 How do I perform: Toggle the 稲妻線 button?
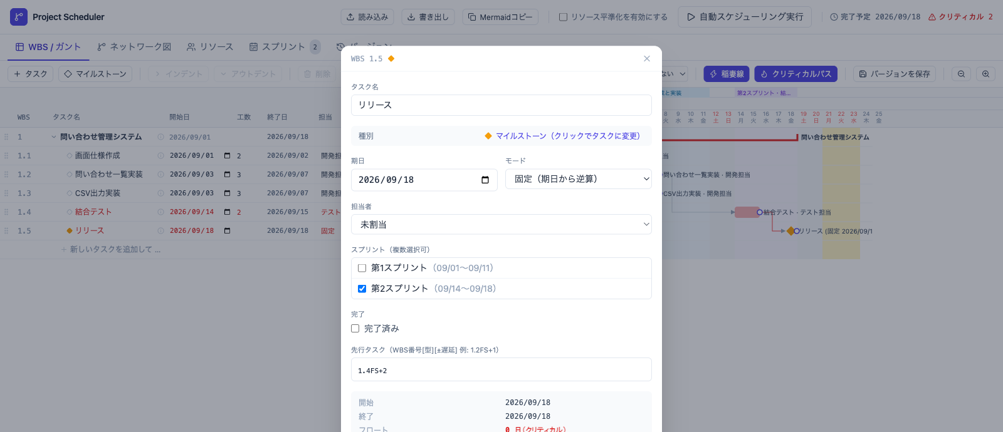[727, 74]
